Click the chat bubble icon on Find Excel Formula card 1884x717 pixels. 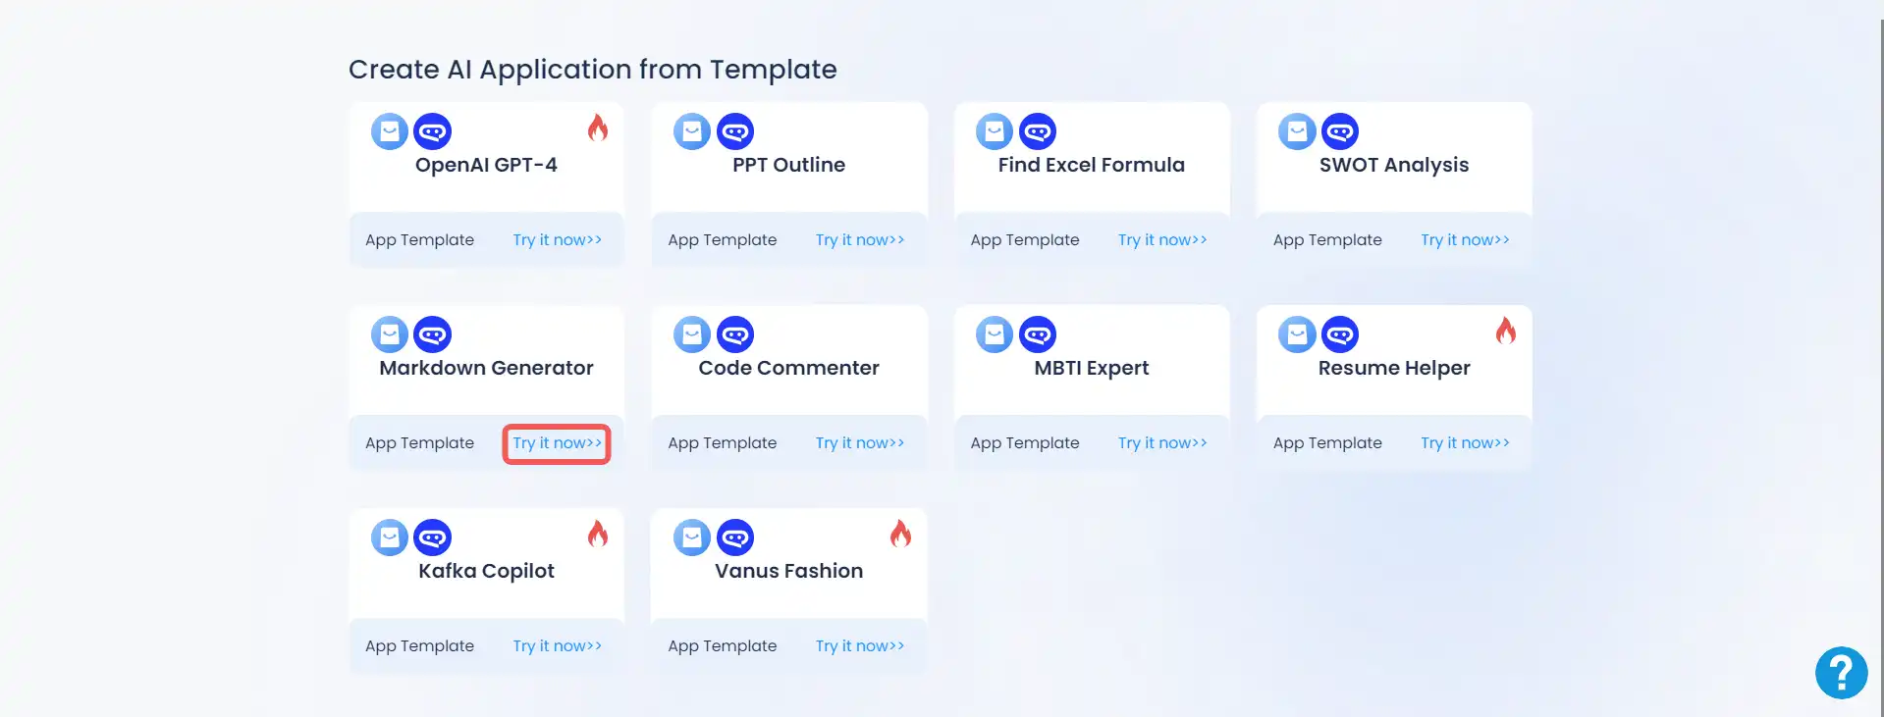coord(1038,131)
